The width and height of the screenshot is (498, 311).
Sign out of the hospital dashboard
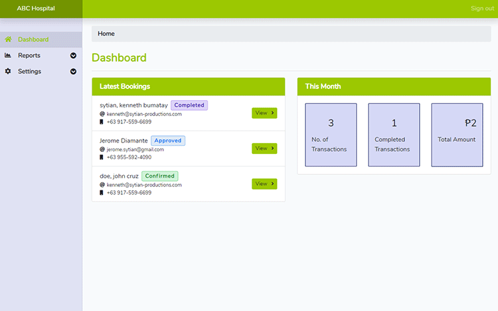click(481, 9)
